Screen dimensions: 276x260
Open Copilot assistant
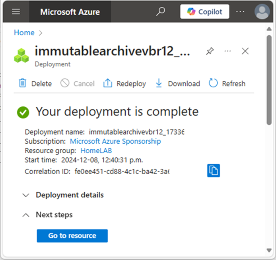pos(204,12)
